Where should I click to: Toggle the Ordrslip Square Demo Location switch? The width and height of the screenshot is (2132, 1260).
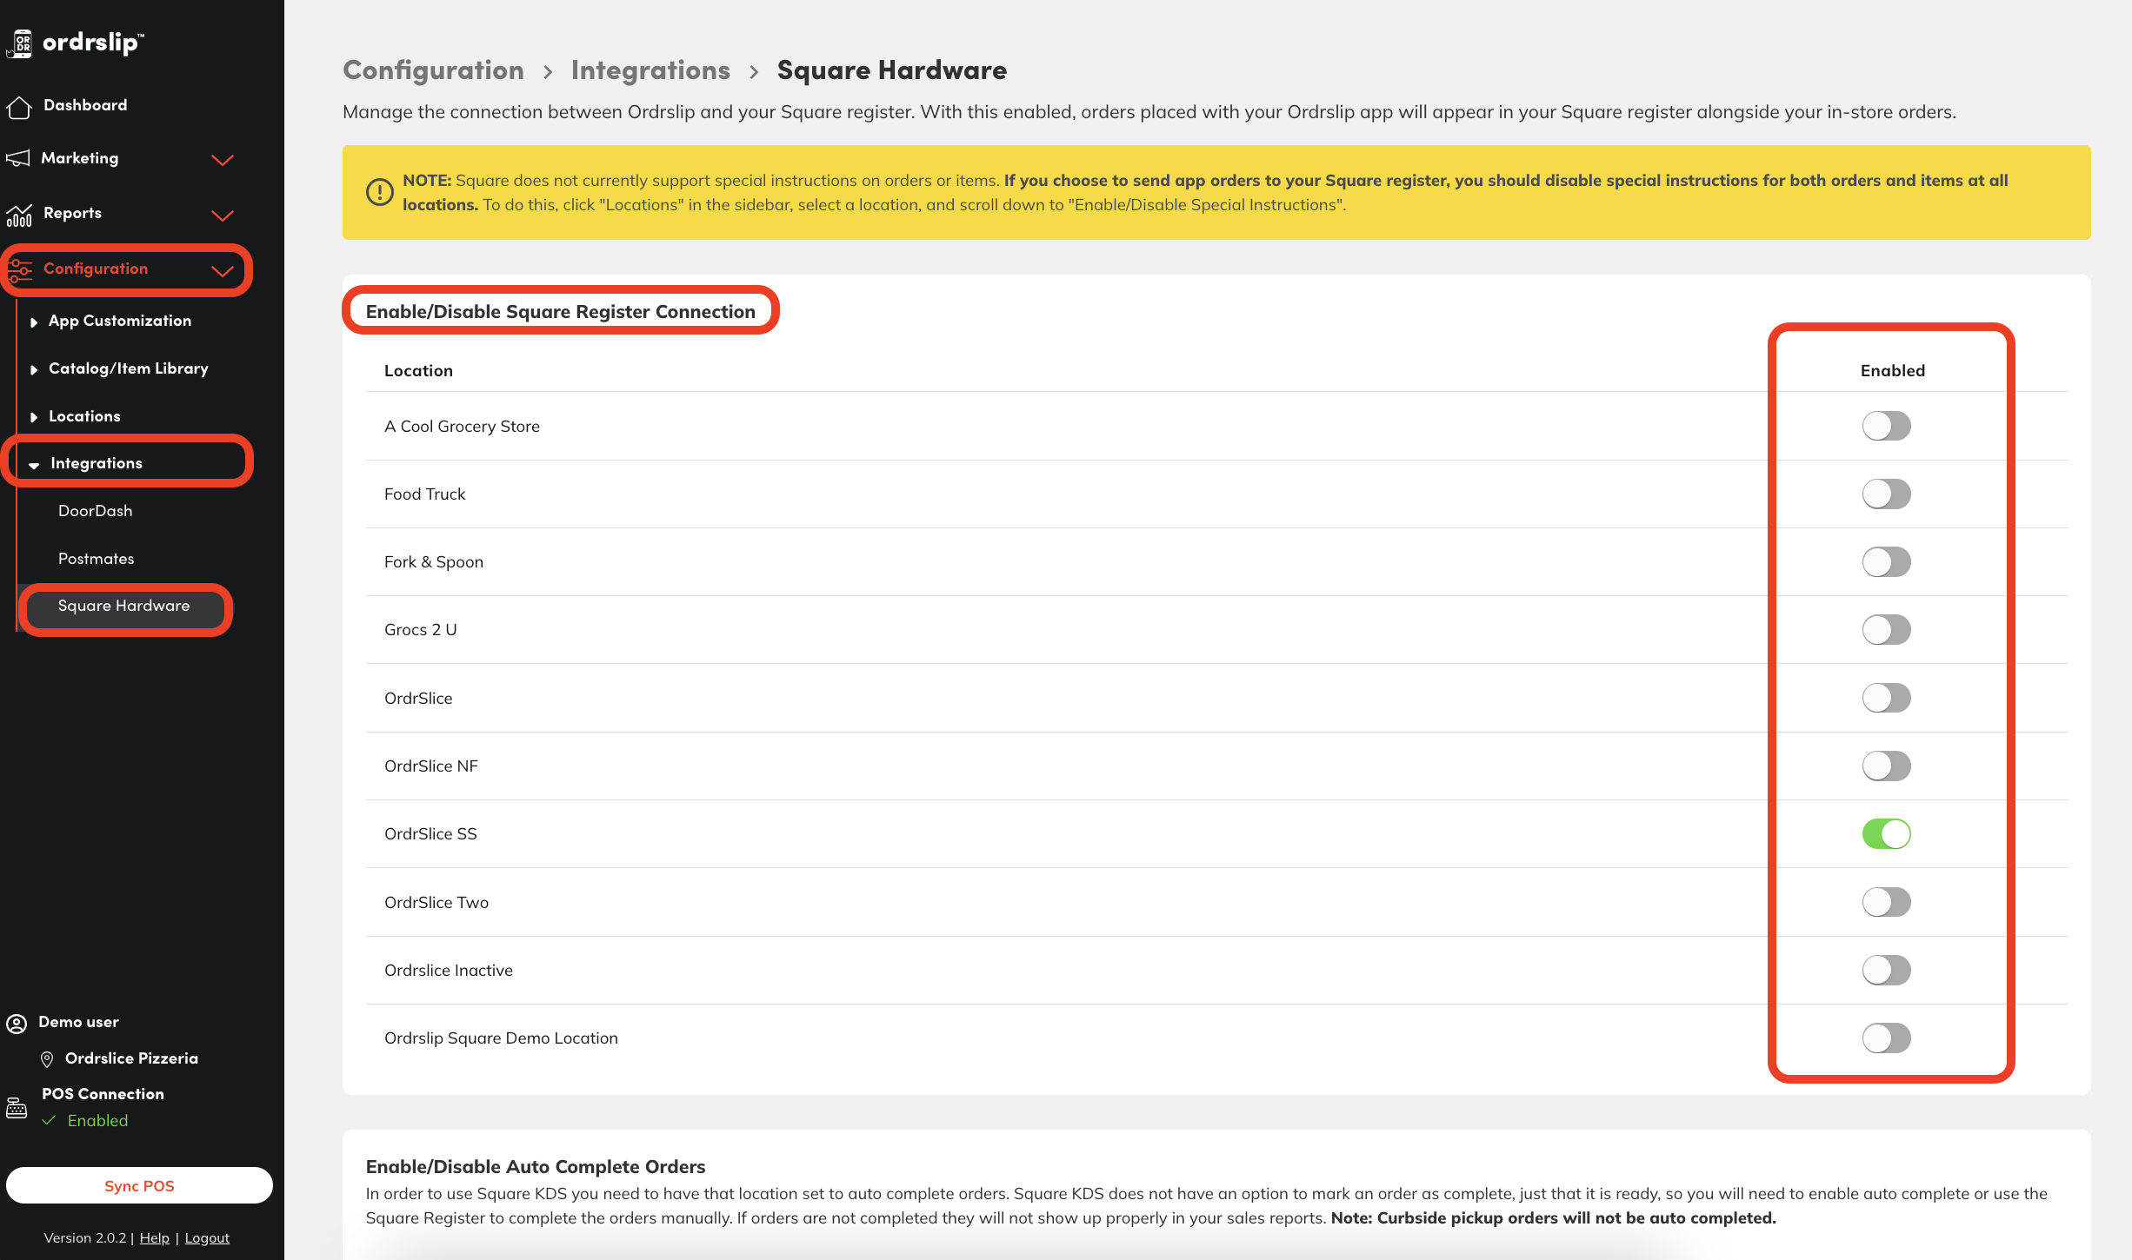[1886, 1038]
